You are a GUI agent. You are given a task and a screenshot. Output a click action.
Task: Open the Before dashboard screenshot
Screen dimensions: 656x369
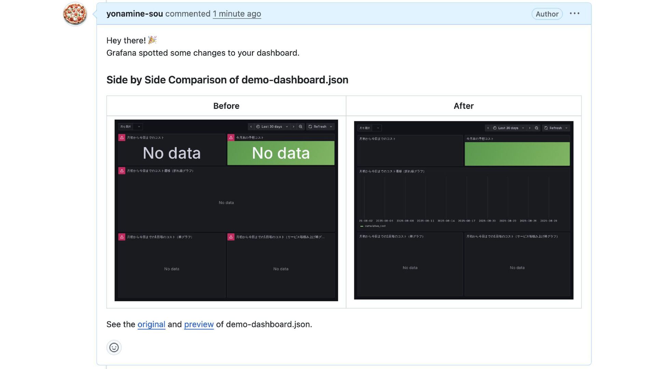(226, 210)
